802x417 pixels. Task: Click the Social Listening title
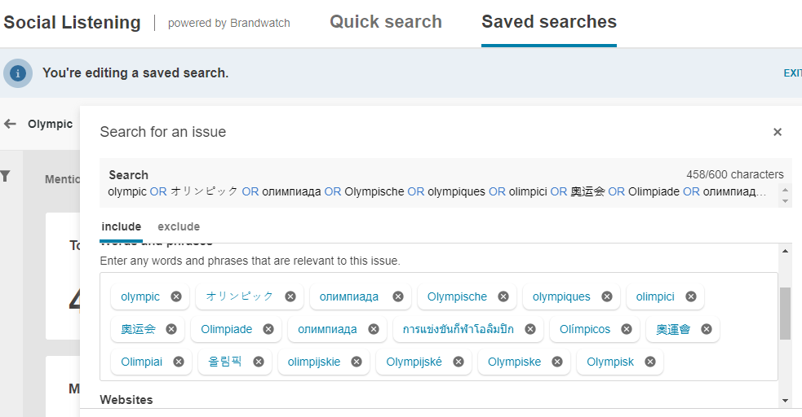pyautogui.click(x=72, y=23)
